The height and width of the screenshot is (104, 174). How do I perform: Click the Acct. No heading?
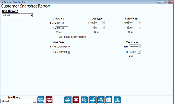(x=59, y=19)
